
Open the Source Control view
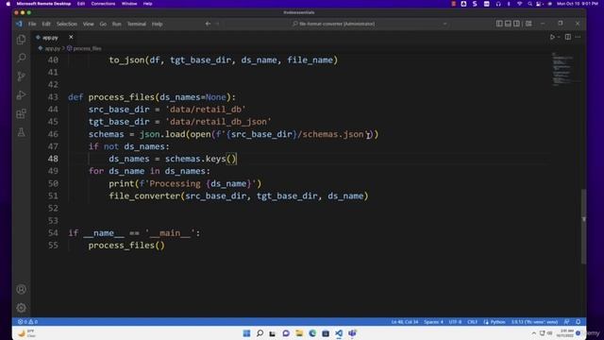(21, 76)
